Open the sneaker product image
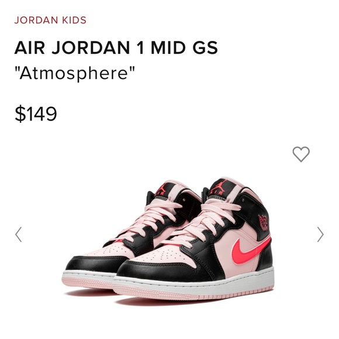The height and width of the screenshot is (339, 339). pos(168,241)
